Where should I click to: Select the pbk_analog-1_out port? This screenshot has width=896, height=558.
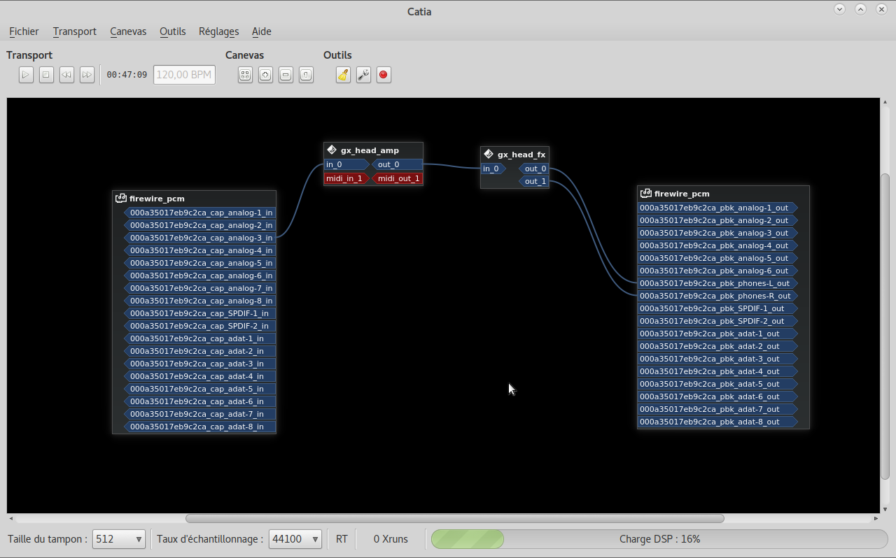[718, 208]
